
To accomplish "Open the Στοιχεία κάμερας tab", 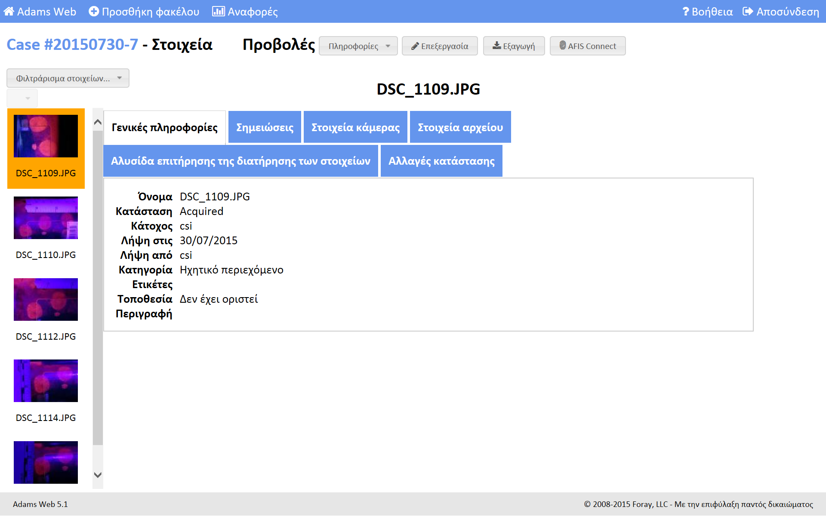I will (355, 127).
